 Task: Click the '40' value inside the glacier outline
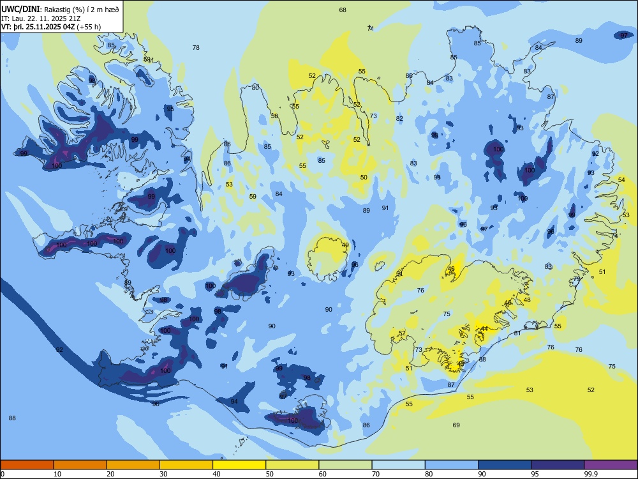[345, 245]
